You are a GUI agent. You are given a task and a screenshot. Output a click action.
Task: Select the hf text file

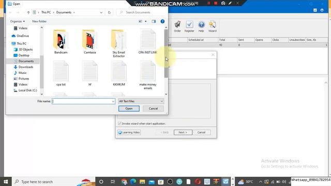pyautogui.click(x=89, y=73)
